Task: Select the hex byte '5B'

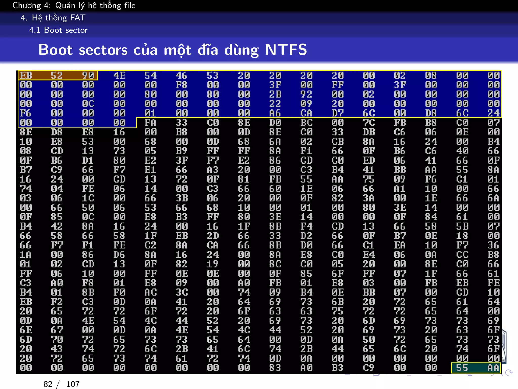Action: tap(462, 226)
